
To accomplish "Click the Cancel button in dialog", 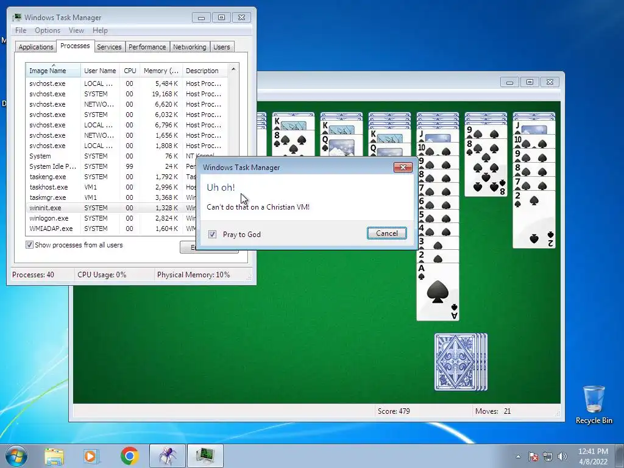I will click(386, 233).
